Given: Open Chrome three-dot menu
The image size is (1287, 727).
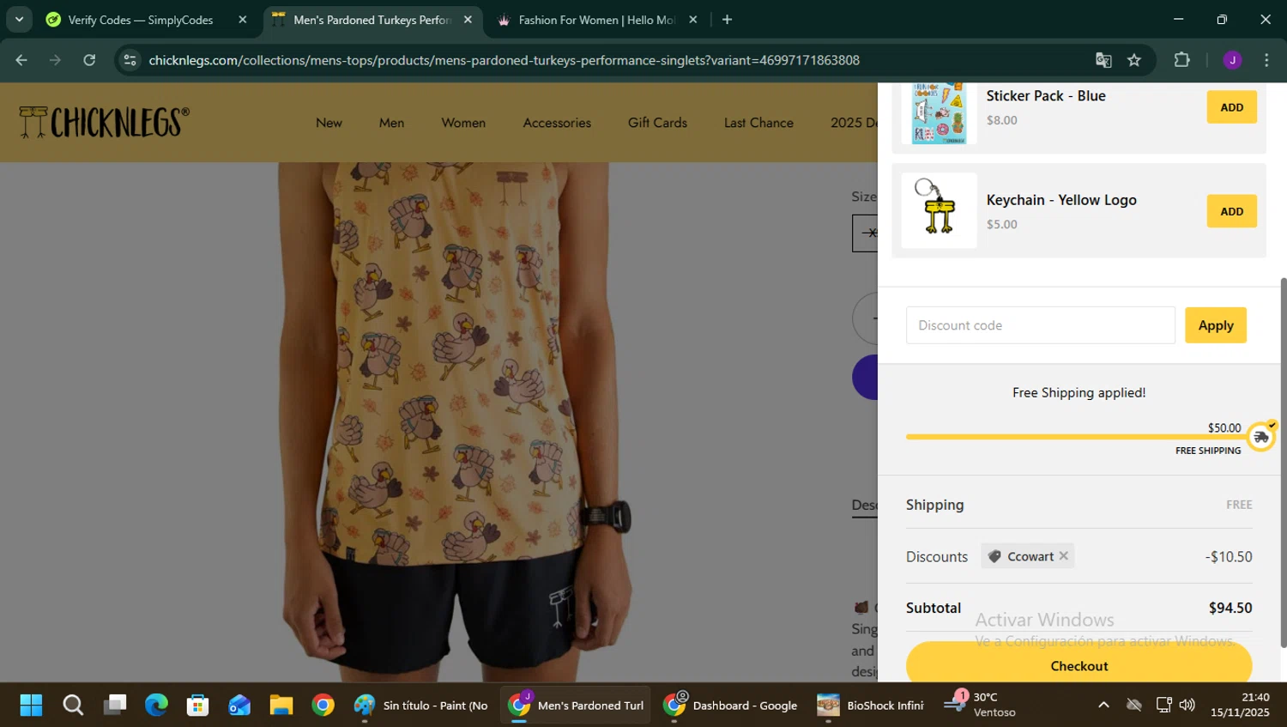Looking at the screenshot, I should 1266,60.
